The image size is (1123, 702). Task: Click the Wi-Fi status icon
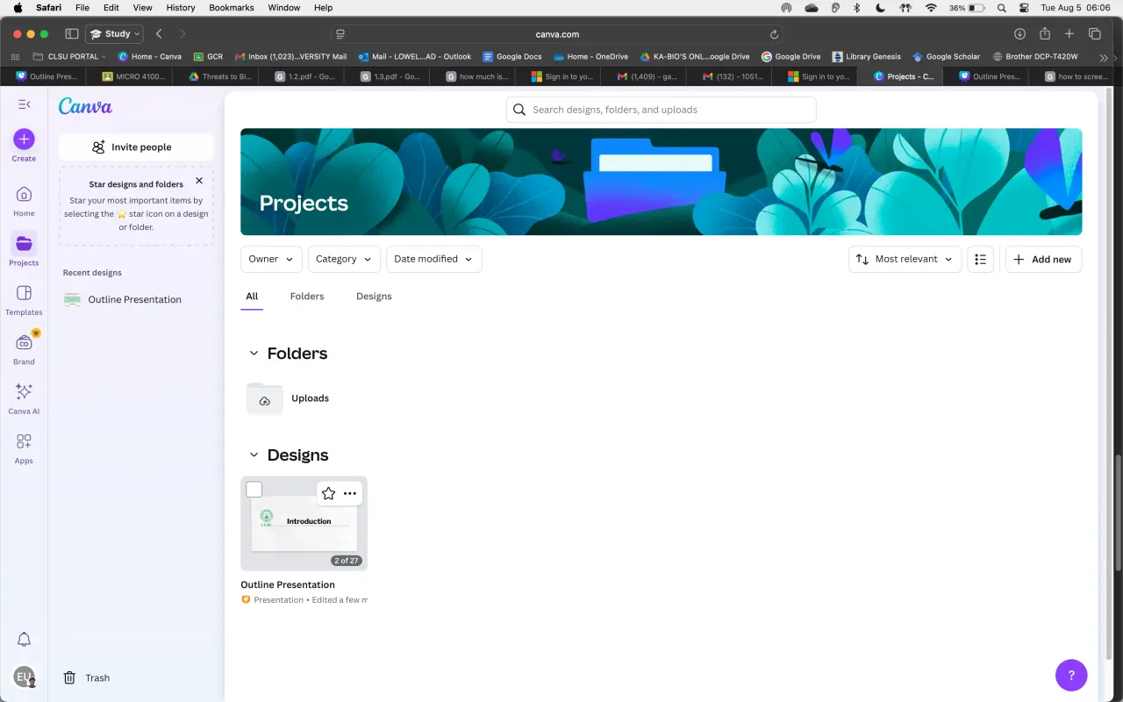[931, 7]
